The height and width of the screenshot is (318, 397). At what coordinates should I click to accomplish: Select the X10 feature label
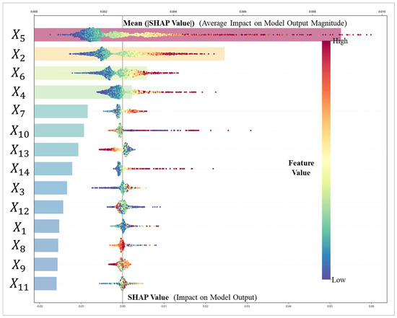[19, 131]
